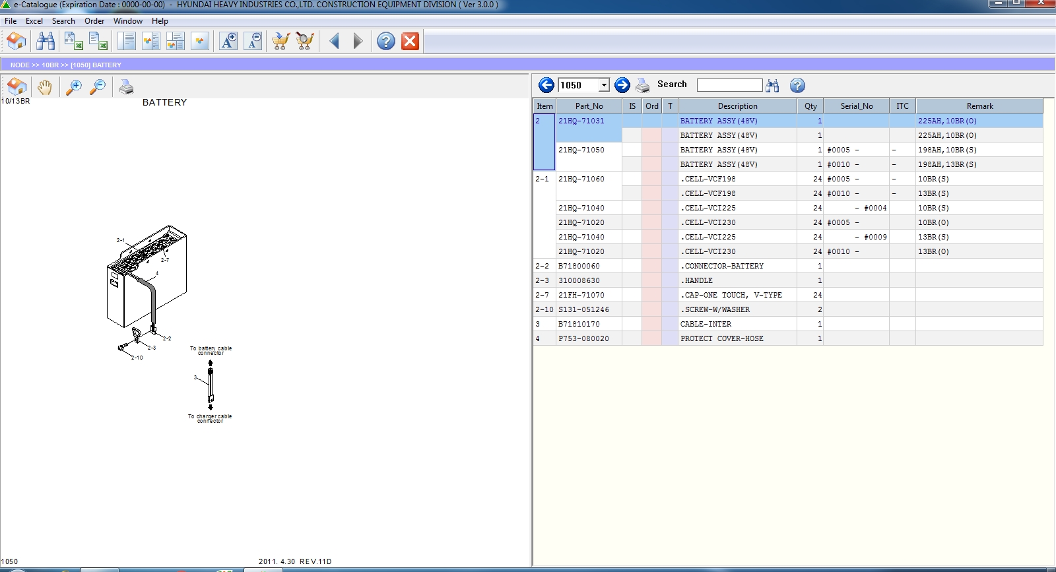
Task: Click the CABLE-INTER description cell
Action: (x=737, y=324)
